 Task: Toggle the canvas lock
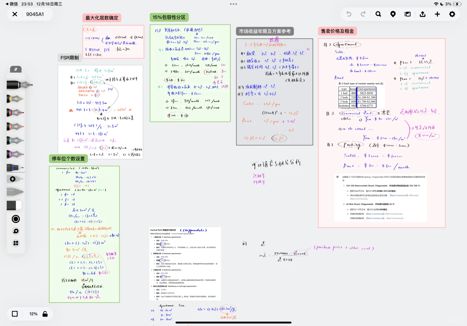45,314
